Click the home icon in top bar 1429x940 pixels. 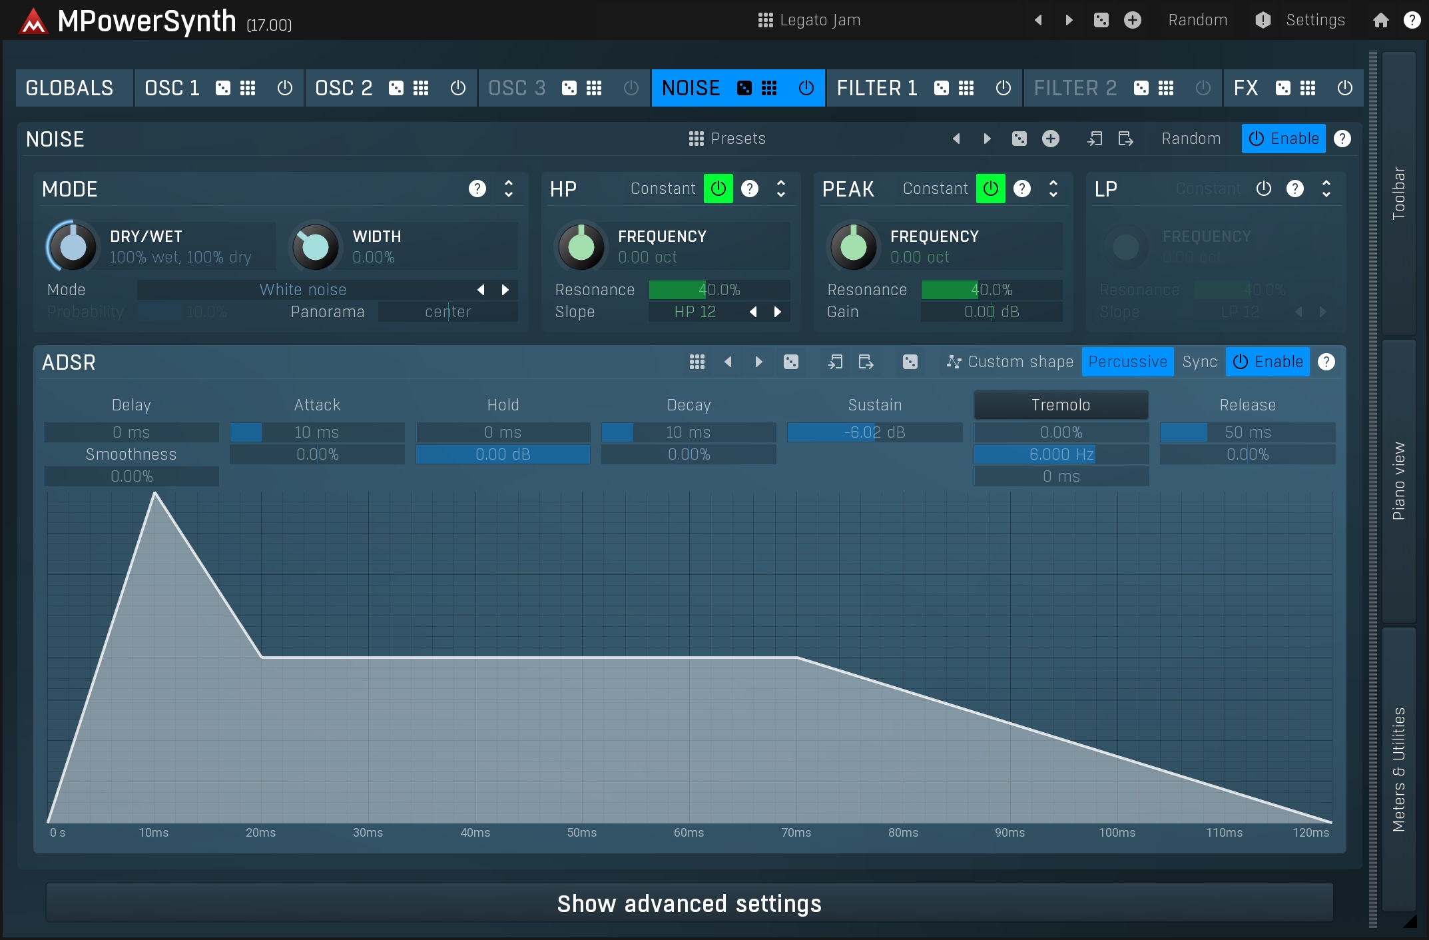tap(1380, 20)
